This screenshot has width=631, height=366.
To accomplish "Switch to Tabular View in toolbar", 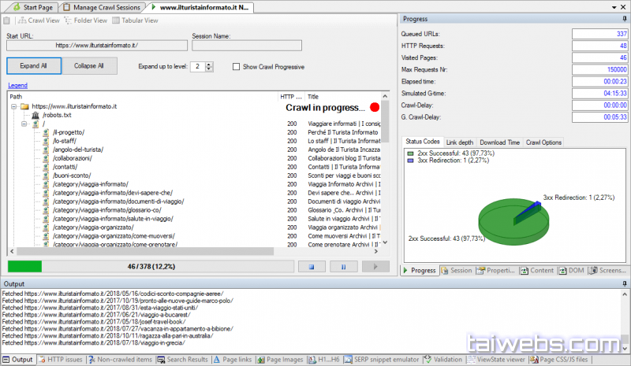I will [x=136, y=20].
